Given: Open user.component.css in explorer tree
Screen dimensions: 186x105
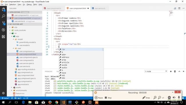Looking at the screenshot, I should pyautogui.click(x=27, y=51).
